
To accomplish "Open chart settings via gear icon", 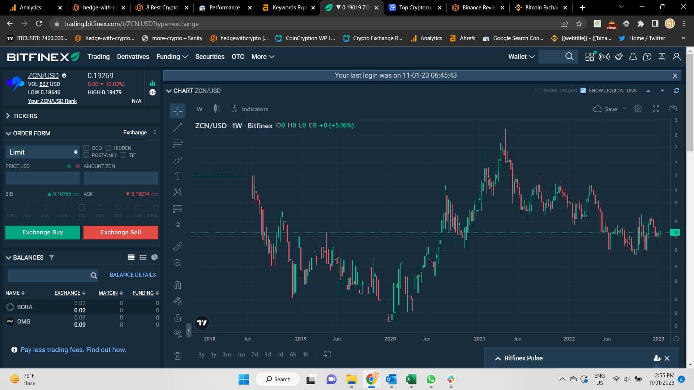I will pos(638,108).
